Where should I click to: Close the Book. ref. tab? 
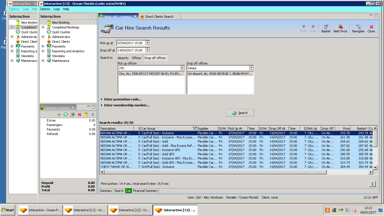135,17
